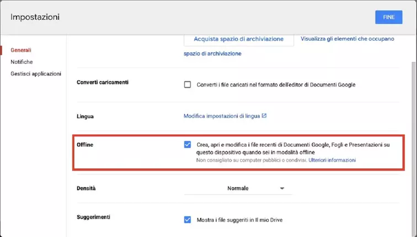Screen dimensions: 417x237
Task: Uncheck Mostra i file suggeriti checkbox
Action: tap(188, 220)
